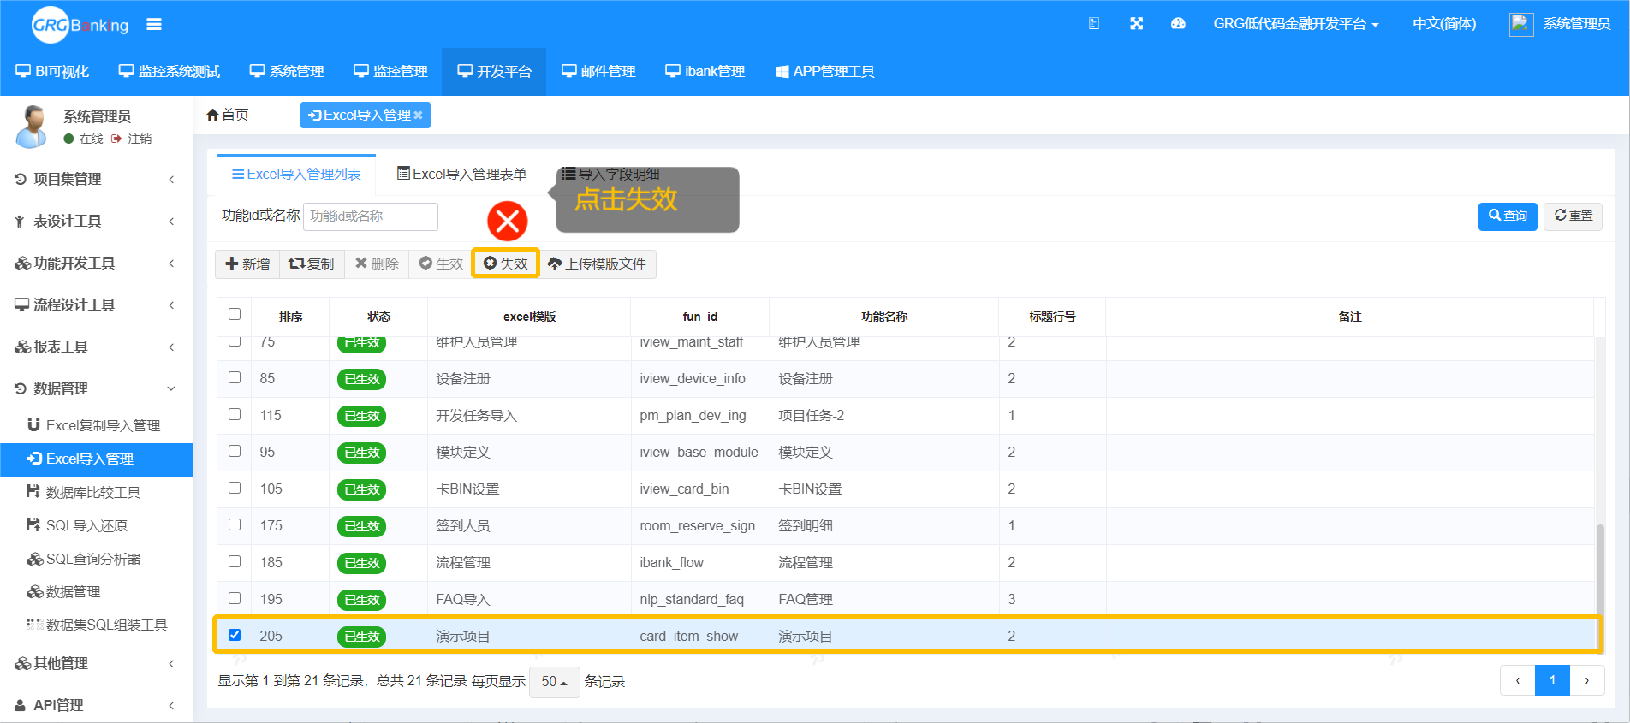Expand 流程设计工具 sidebar menu
The width and height of the screenshot is (1630, 723).
pyautogui.click(x=96, y=305)
